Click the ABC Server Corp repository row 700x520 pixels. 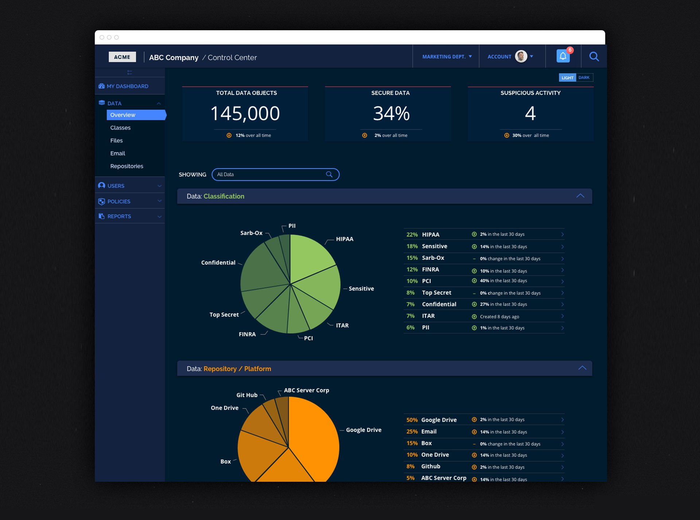tap(484, 478)
